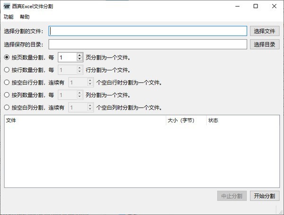Click the 中止分割 button
This screenshot has height=215, width=284.
(232, 196)
